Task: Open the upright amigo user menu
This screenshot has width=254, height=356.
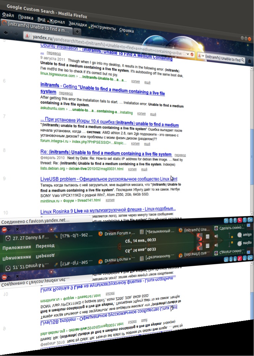Action: [x=244, y=235]
